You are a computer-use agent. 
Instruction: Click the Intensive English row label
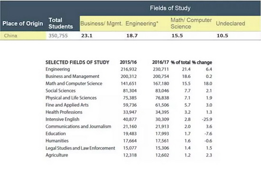(x=63, y=119)
